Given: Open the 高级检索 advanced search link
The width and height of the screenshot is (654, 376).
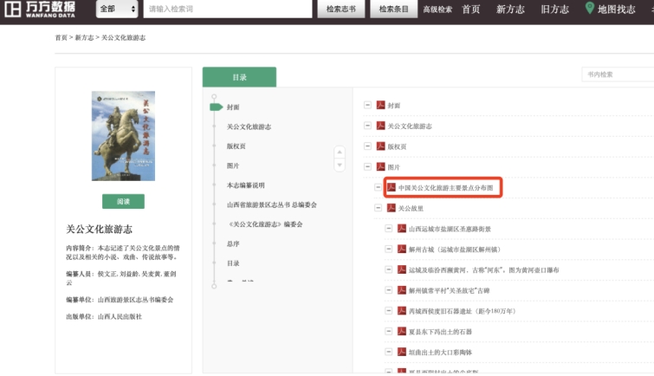Looking at the screenshot, I should click(437, 10).
